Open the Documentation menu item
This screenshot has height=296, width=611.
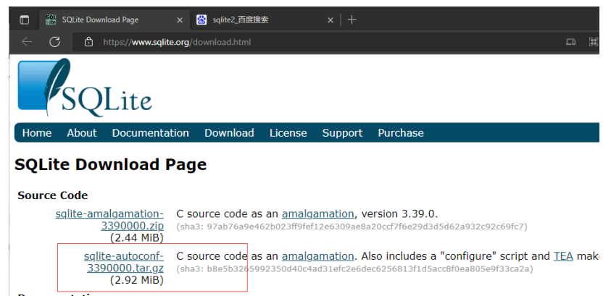tap(151, 133)
